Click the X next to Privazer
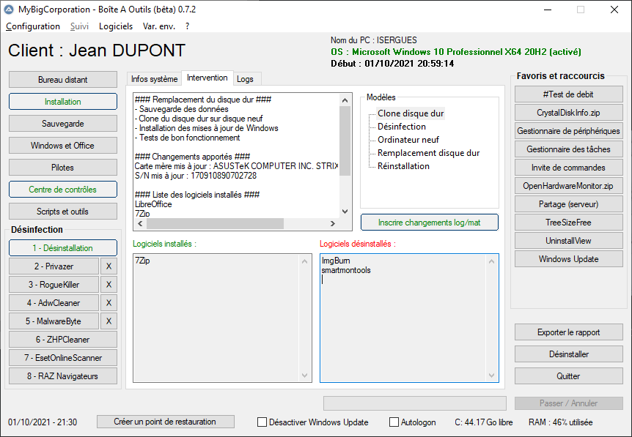Screen dimensions: 632x437 pos(109,266)
